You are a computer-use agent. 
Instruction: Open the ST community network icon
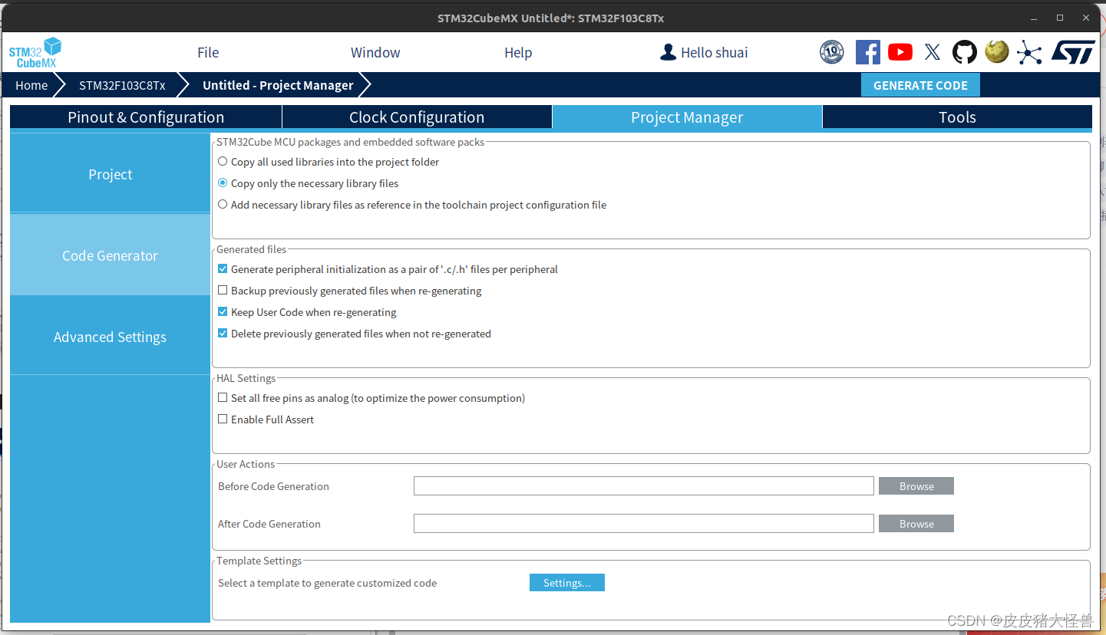1029,52
